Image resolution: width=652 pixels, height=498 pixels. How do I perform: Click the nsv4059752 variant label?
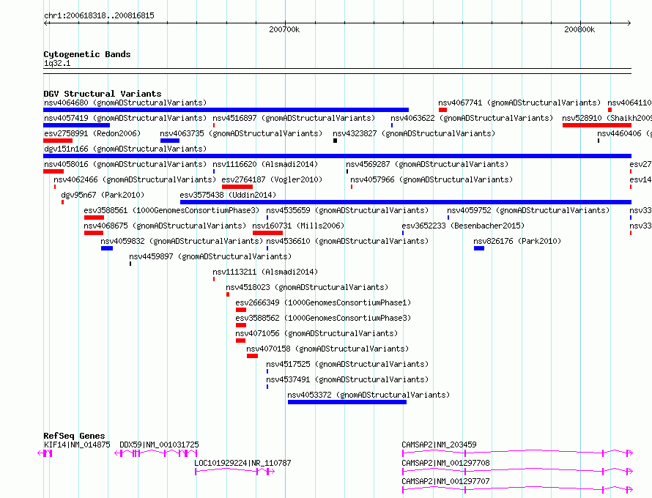point(528,210)
